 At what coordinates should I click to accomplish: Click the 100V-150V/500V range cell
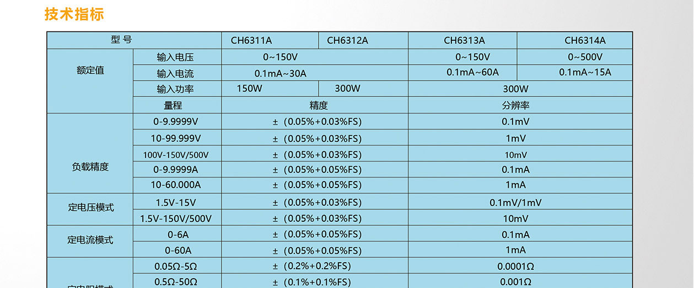[x=176, y=155]
